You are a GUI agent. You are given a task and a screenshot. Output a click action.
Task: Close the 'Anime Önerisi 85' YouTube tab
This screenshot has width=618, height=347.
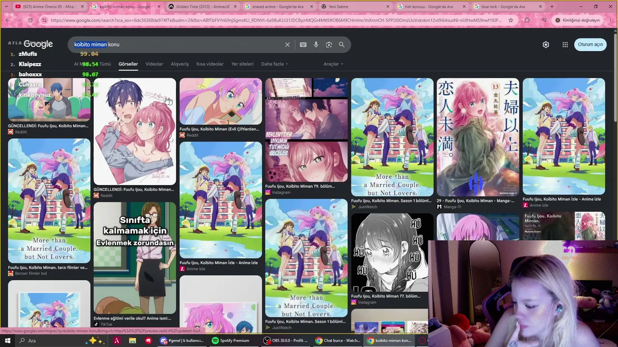click(82, 7)
